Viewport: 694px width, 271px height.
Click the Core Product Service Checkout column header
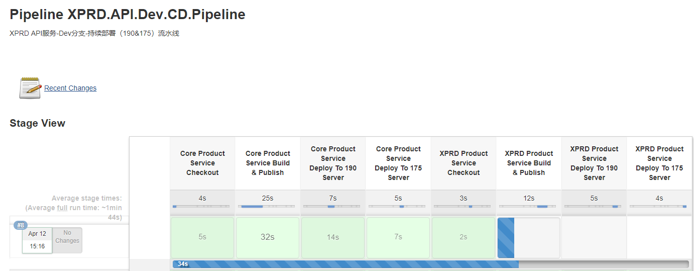(202, 163)
